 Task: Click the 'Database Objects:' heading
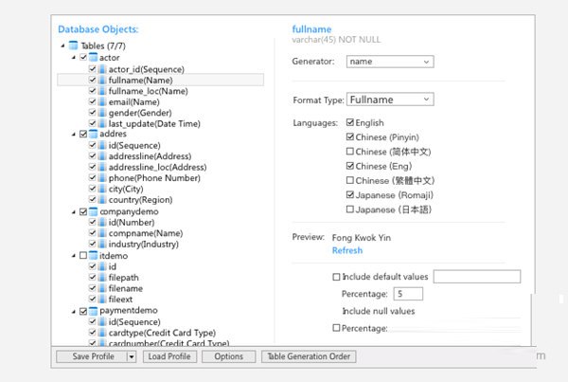point(98,29)
